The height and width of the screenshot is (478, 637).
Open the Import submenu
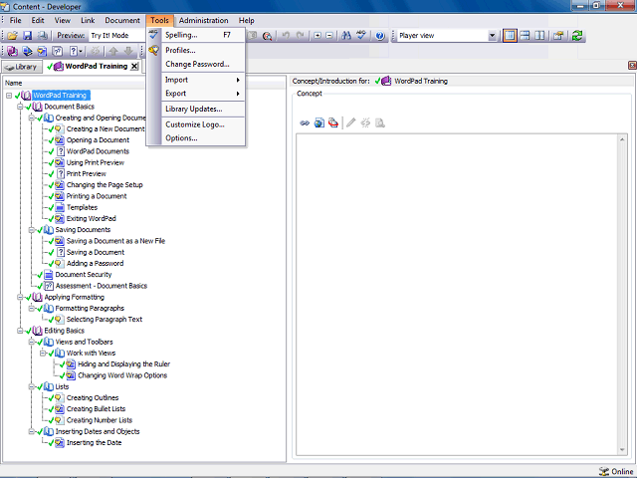pyautogui.click(x=196, y=80)
